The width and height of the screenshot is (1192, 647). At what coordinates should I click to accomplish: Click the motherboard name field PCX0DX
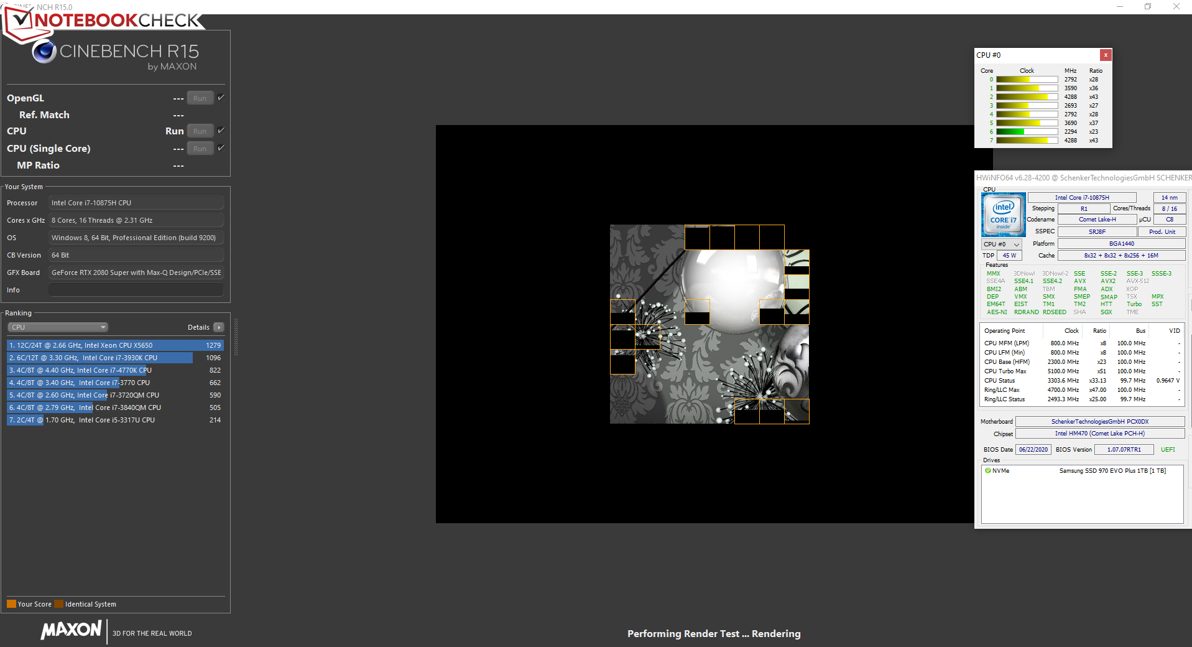[1100, 422]
